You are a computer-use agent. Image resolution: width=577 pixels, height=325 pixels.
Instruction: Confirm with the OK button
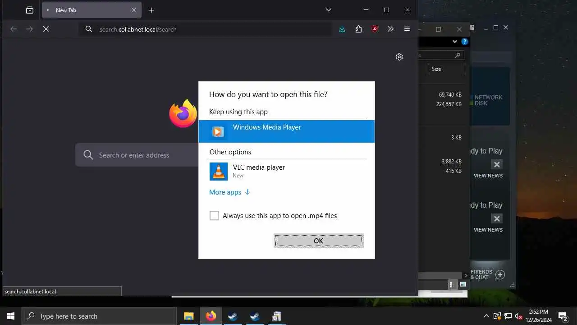tap(318, 241)
